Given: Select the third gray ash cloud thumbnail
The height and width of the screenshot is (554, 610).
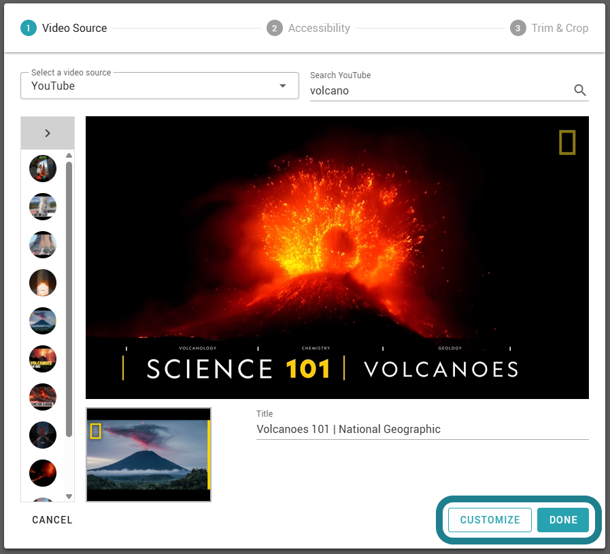Looking at the screenshot, I should (43, 245).
